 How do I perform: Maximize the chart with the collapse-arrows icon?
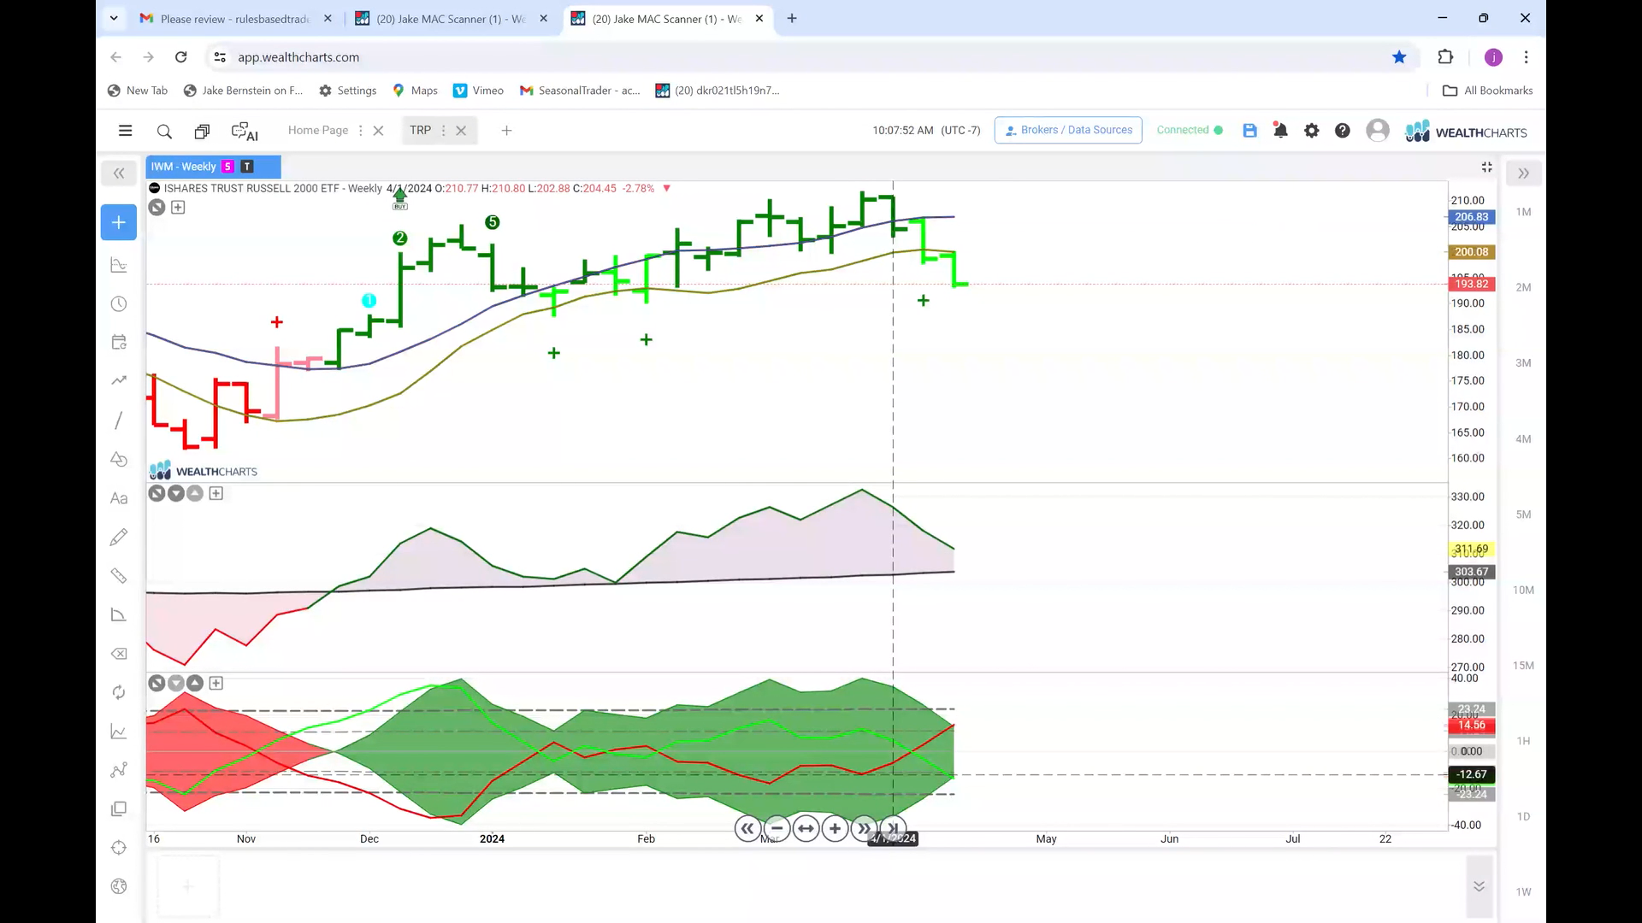(x=1486, y=168)
